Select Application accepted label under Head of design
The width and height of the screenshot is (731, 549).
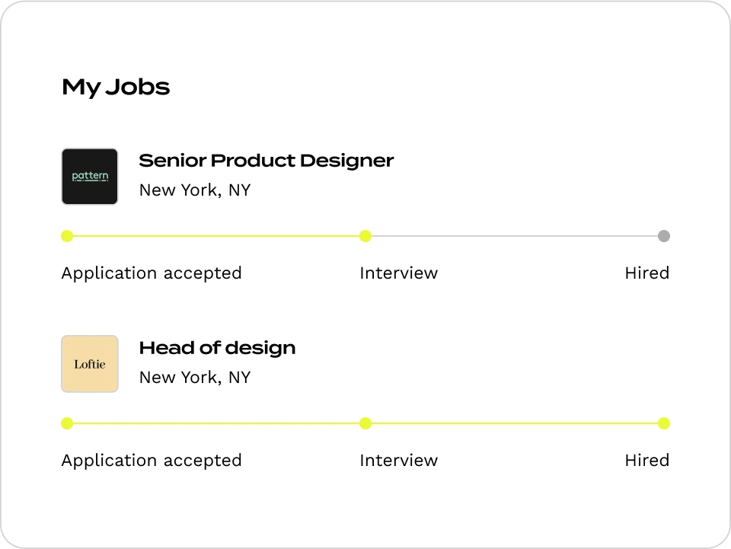[152, 461]
